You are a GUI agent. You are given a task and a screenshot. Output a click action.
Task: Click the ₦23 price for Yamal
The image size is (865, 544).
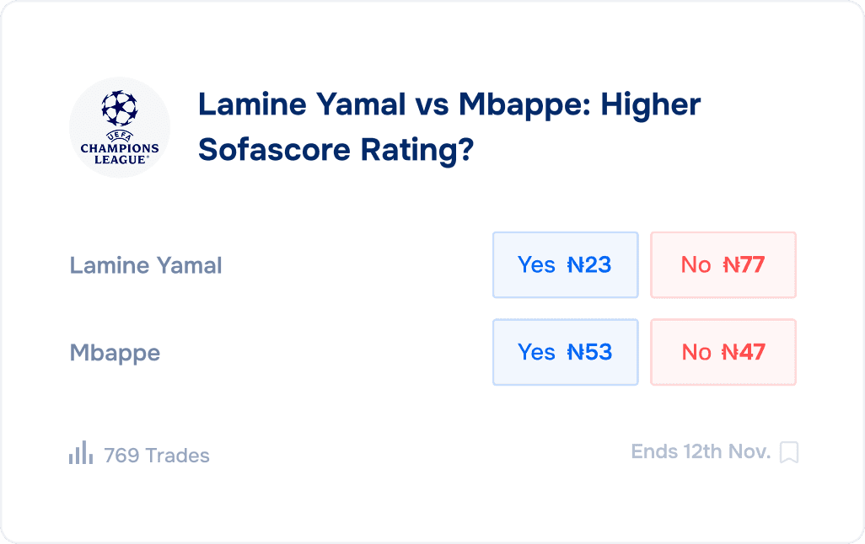588,265
